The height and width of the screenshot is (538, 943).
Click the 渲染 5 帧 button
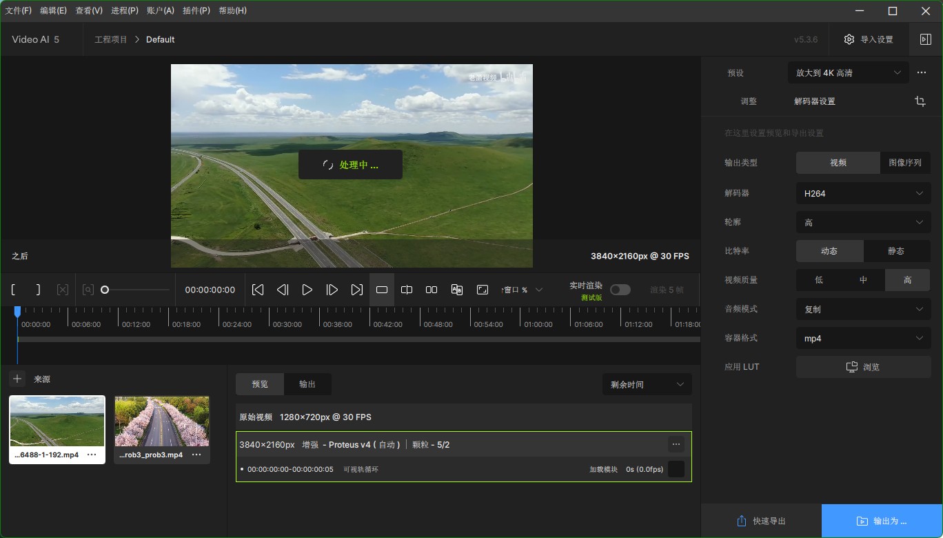[x=667, y=290]
